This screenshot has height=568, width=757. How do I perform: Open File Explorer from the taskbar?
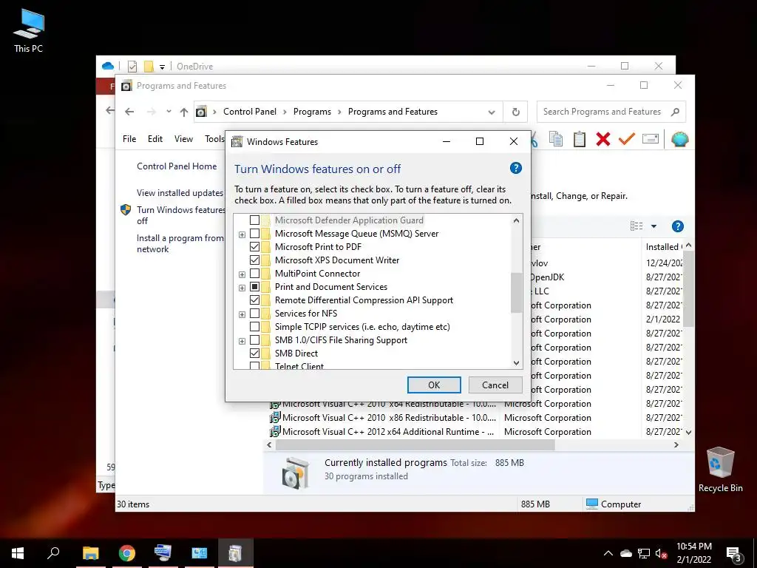click(x=90, y=553)
